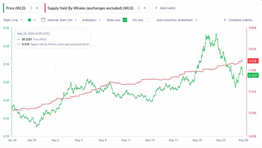Open Axis max/min: Auto/Auto dropdown
This screenshot has width=262, height=148.
pyautogui.click(x=177, y=20)
